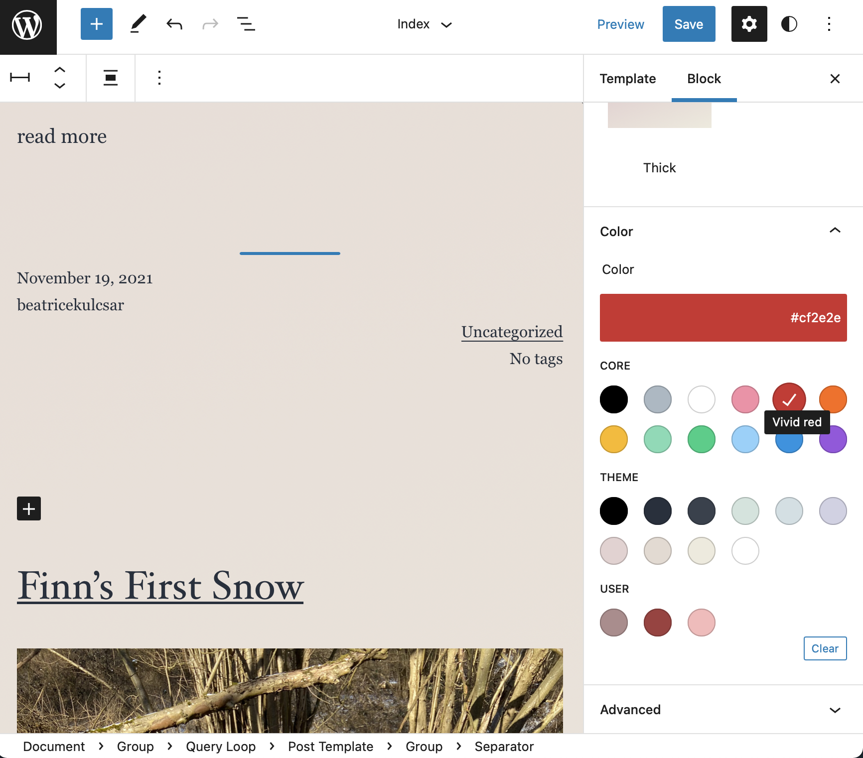This screenshot has width=863, height=758.
Task: Select the Vivid red color swatch
Action: pos(789,399)
